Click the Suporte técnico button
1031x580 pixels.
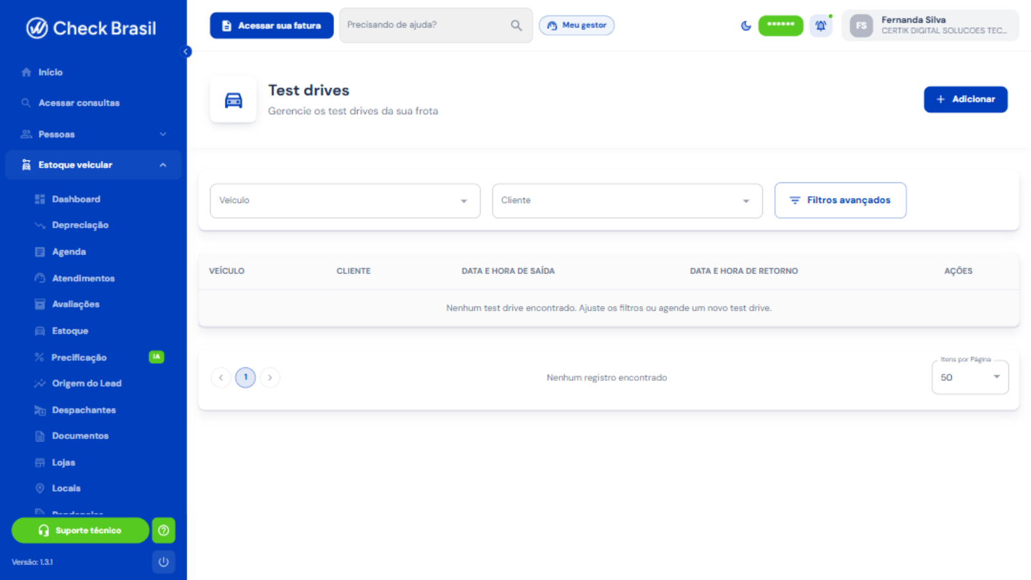pos(81,530)
